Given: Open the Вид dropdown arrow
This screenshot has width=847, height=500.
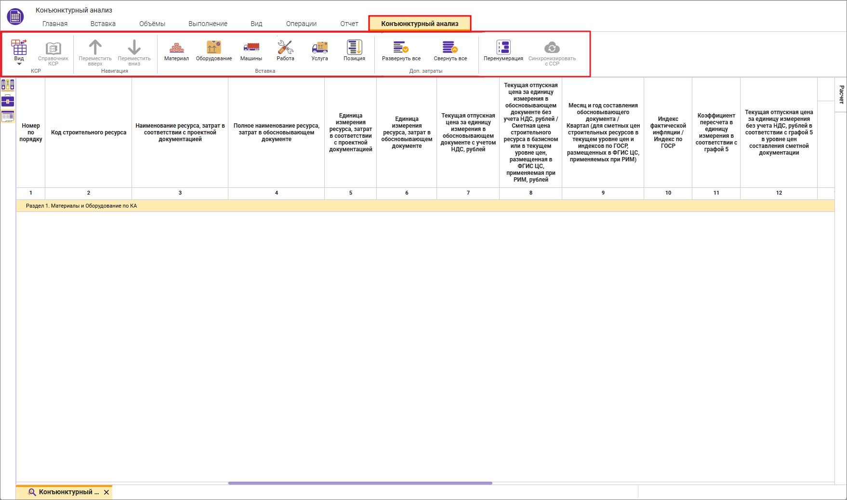Looking at the screenshot, I should pos(19,64).
